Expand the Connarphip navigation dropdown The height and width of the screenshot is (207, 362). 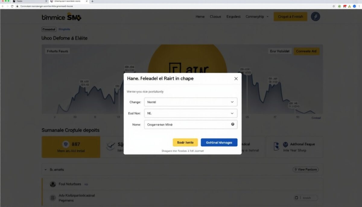click(x=257, y=17)
